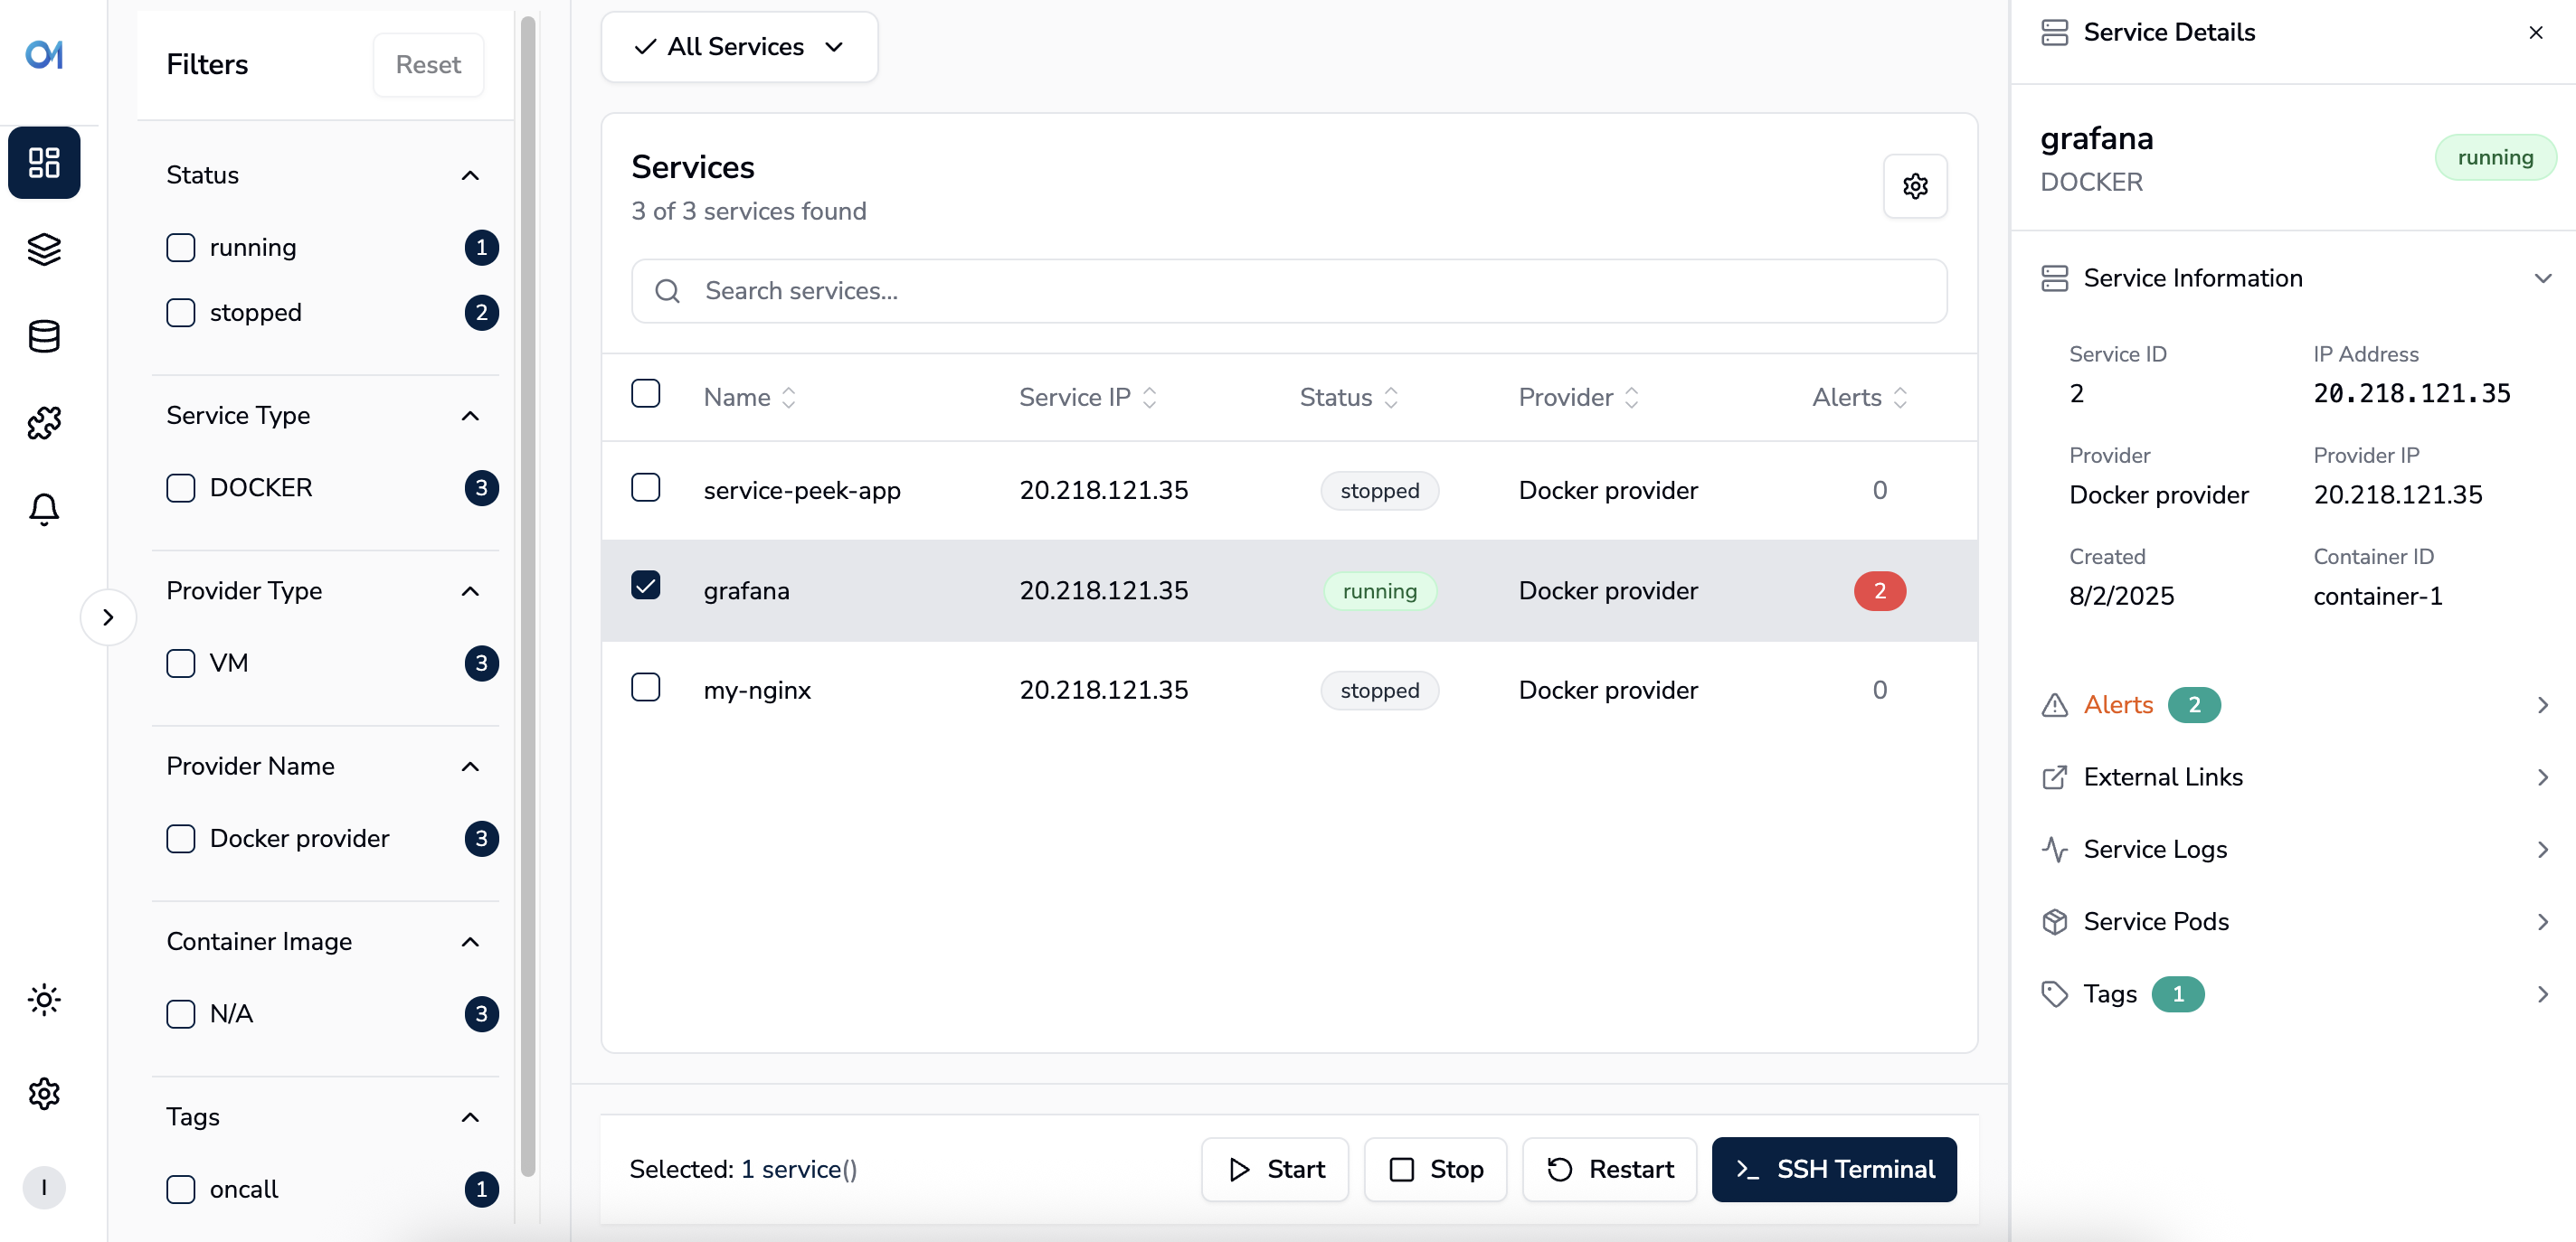Open the Dashboard grid view
Screen dimensions: 2576x1242
(x=44, y=163)
